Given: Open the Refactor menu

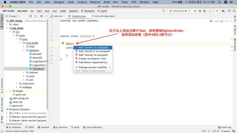Looking at the screenshot, I should 95,2.
